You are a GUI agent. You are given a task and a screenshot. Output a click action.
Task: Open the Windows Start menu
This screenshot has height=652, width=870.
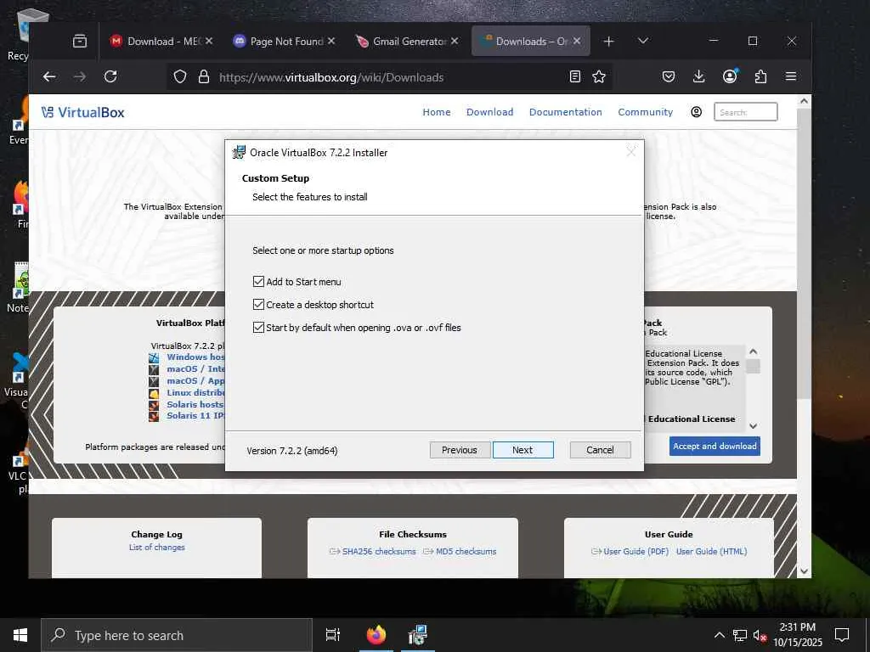[20, 635]
